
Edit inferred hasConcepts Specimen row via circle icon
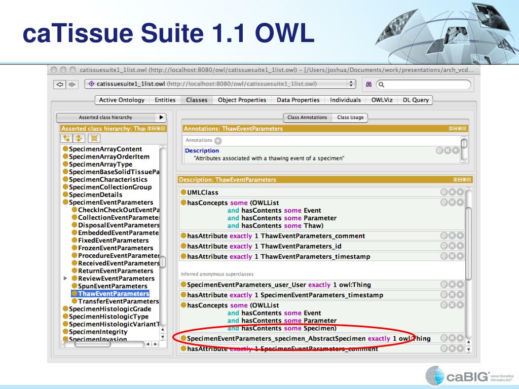460,304
